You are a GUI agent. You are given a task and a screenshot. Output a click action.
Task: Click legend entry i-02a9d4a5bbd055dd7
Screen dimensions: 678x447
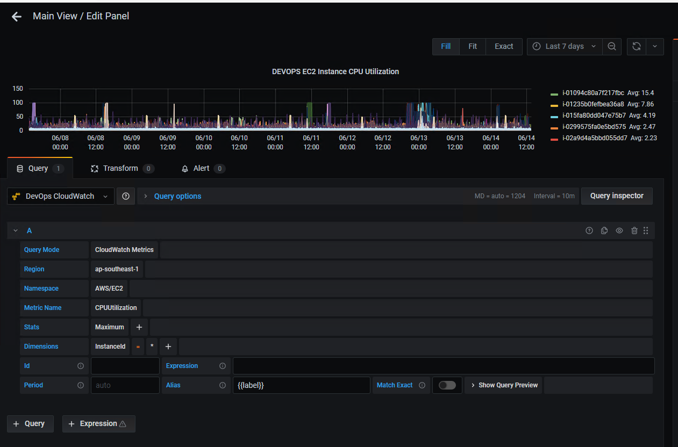(x=595, y=138)
